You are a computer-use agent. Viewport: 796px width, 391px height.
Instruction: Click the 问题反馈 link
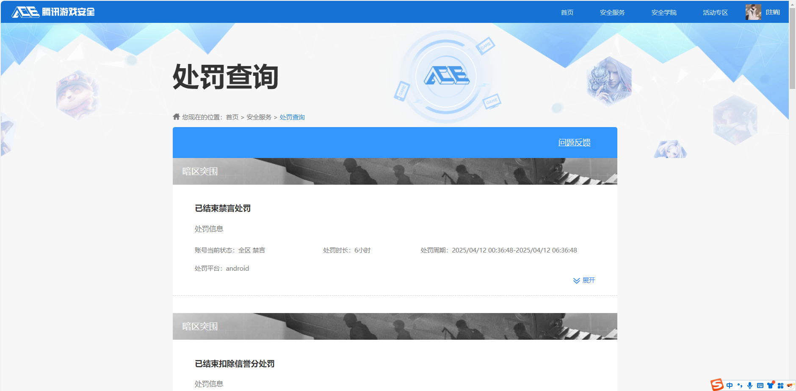tap(574, 143)
